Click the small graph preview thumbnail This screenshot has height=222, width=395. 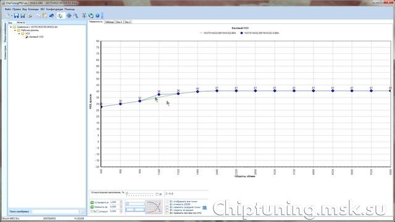coord(154,207)
